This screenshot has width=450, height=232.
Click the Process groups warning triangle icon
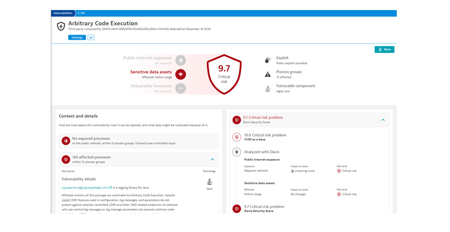point(268,74)
